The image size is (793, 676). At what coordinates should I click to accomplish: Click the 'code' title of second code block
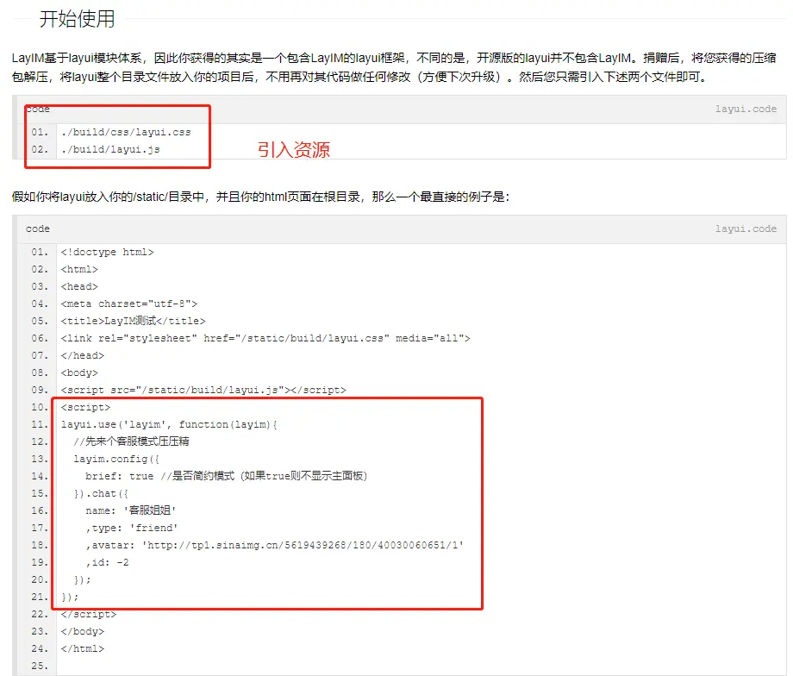pyautogui.click(x=38, y=228)
